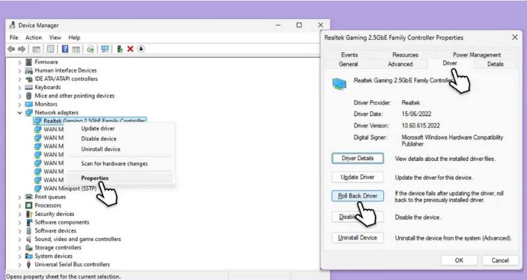Click the driver version 10.60.615.2022 text

420,125
